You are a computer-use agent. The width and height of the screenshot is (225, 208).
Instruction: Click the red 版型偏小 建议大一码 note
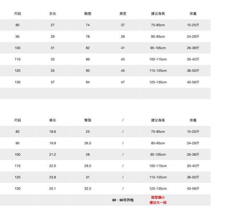158,200
